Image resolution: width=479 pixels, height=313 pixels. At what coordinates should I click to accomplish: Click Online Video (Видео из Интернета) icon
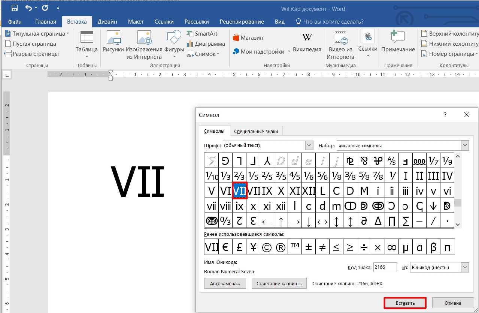(x=340, y=38)
